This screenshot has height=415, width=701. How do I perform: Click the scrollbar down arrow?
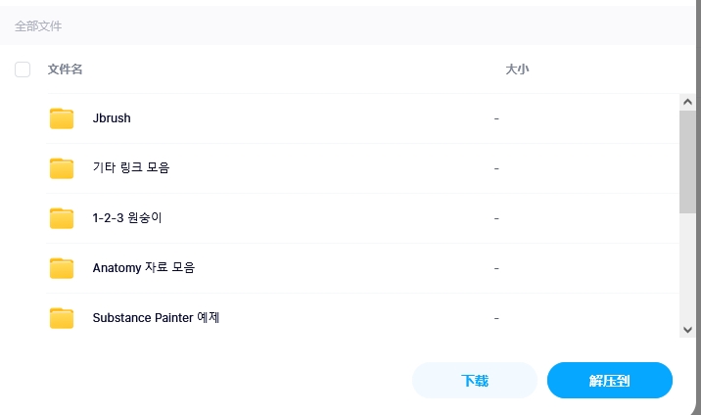[687, 330]
